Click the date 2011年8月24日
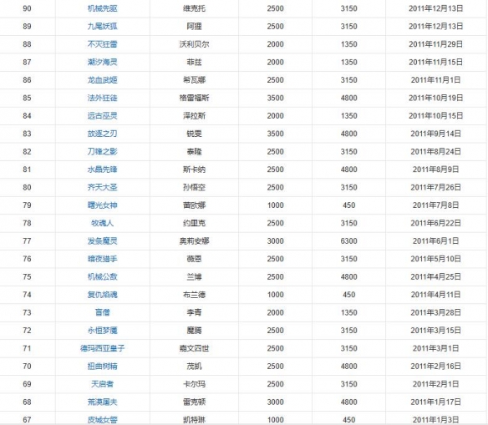488x425 pixels. click(x=435, y=151)
